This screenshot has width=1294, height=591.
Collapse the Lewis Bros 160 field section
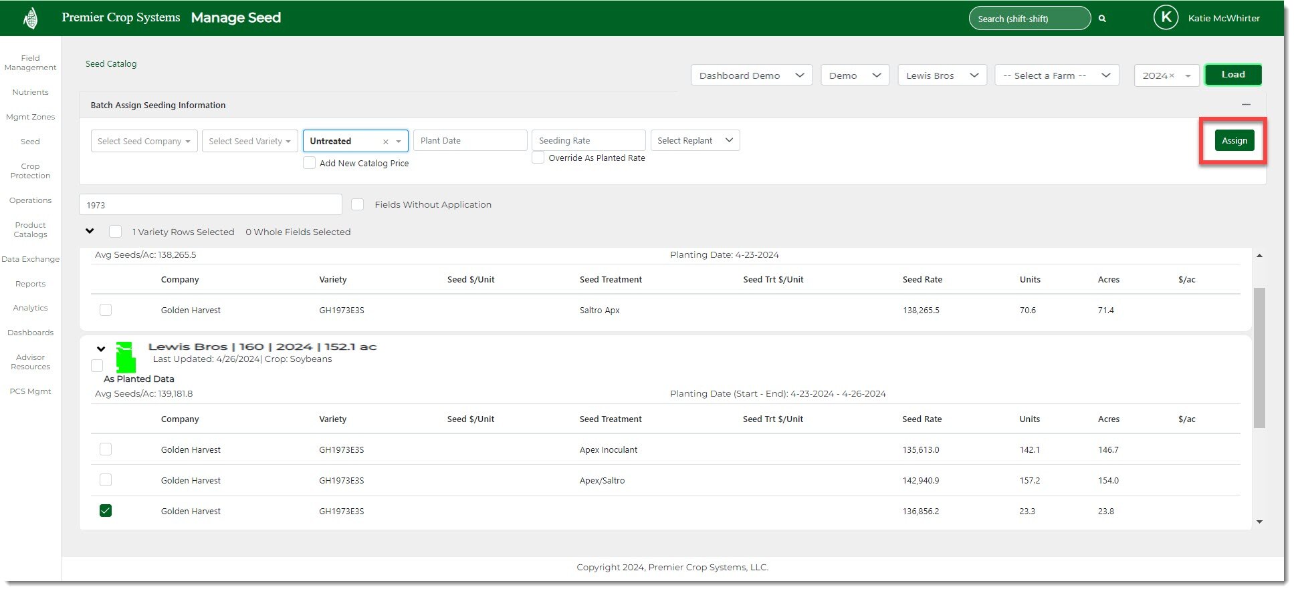click(x=101, y=349)
